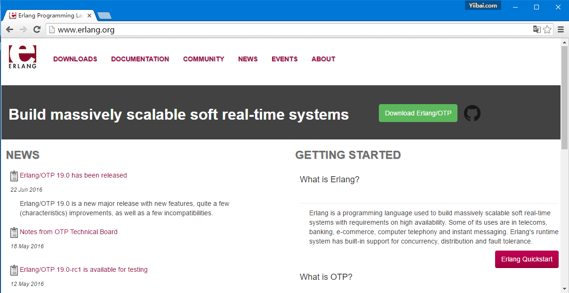Open the ABOUT navigation item

tap(323, 59)
